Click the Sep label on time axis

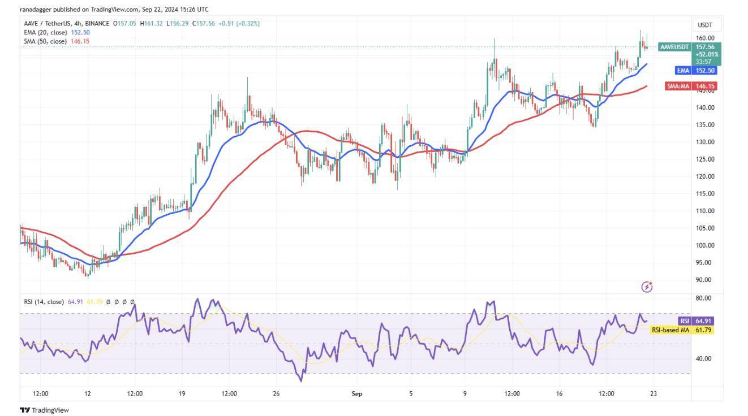[356, 393]
